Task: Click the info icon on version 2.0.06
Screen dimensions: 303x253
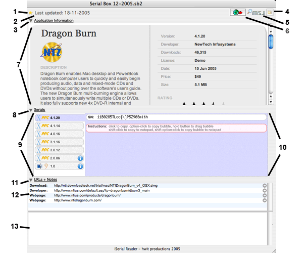Action: coord(80,158)
